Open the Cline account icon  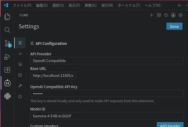(173, 15)
